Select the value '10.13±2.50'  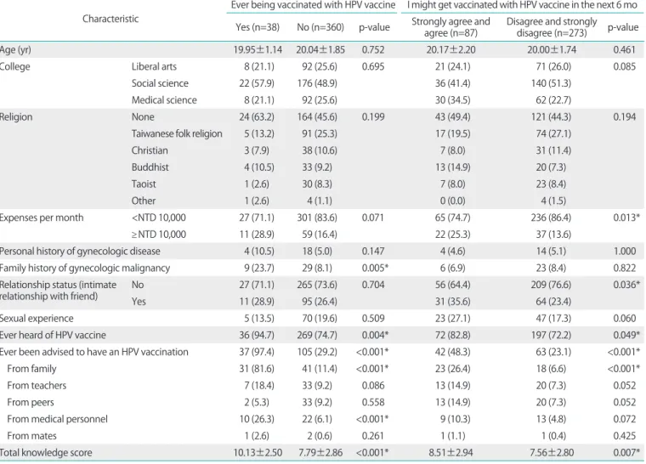258,453
